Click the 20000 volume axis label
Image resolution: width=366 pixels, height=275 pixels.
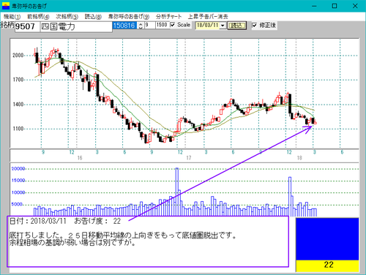click(18, 169)
